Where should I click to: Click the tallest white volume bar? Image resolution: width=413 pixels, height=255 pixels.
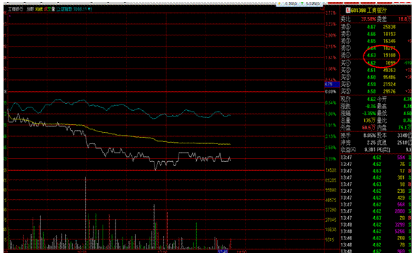[85, 213]
